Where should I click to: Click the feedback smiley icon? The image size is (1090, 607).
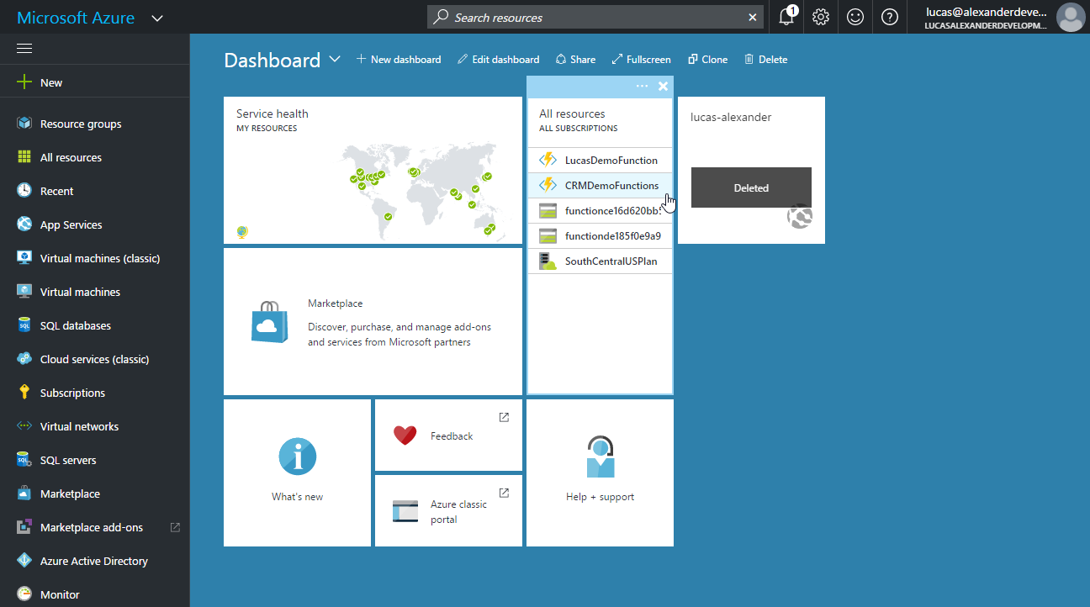(855, 17)
